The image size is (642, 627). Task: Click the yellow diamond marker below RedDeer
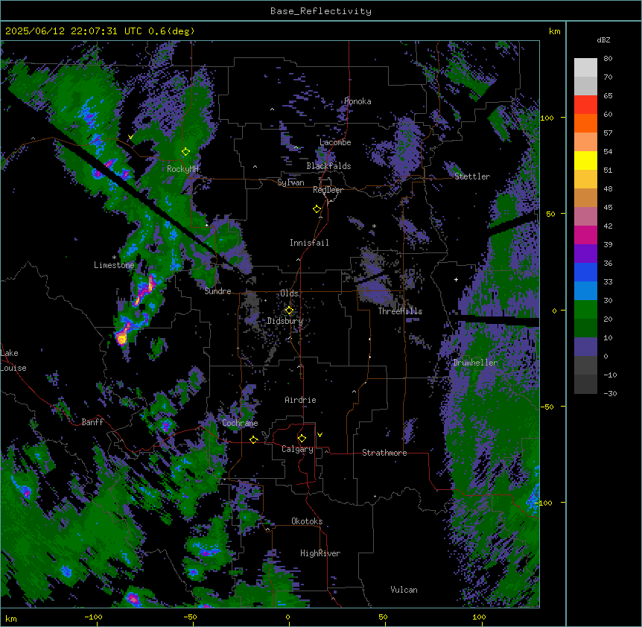point(317,209)
